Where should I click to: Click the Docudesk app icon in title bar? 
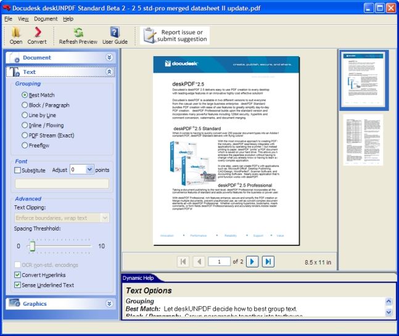(6, 8)
